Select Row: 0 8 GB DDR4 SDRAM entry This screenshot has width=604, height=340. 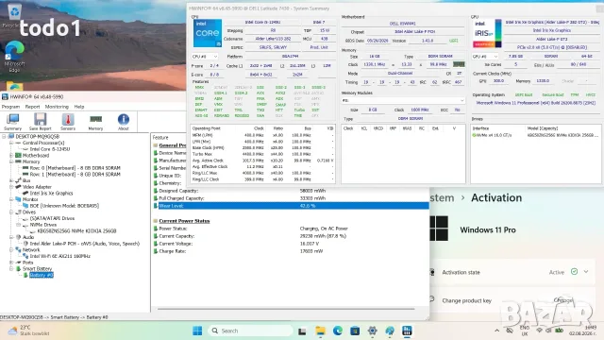pyautogui.click(x=75, y=168)
